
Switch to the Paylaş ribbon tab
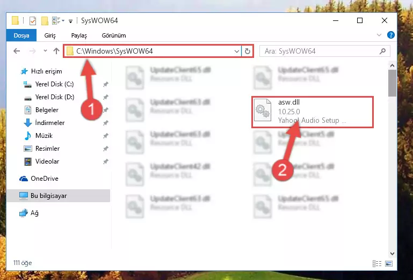(79, 35)
